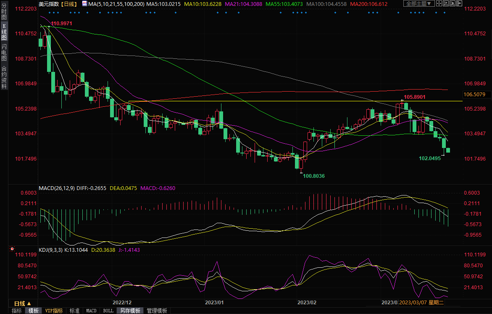
Task: Select the 标准 template option
Action: (x=74, y=311)
